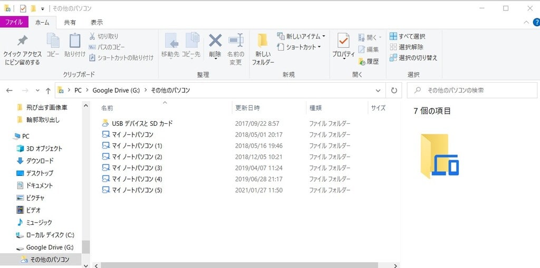This screenshot has height=268, width=540.
Task: Click Invert selection (選択の切り替え)
Action: pos(413,58)
